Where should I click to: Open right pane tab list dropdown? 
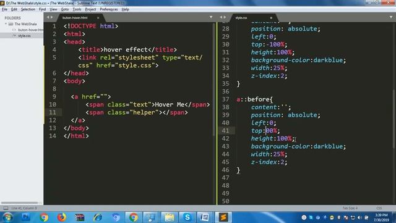391,17
